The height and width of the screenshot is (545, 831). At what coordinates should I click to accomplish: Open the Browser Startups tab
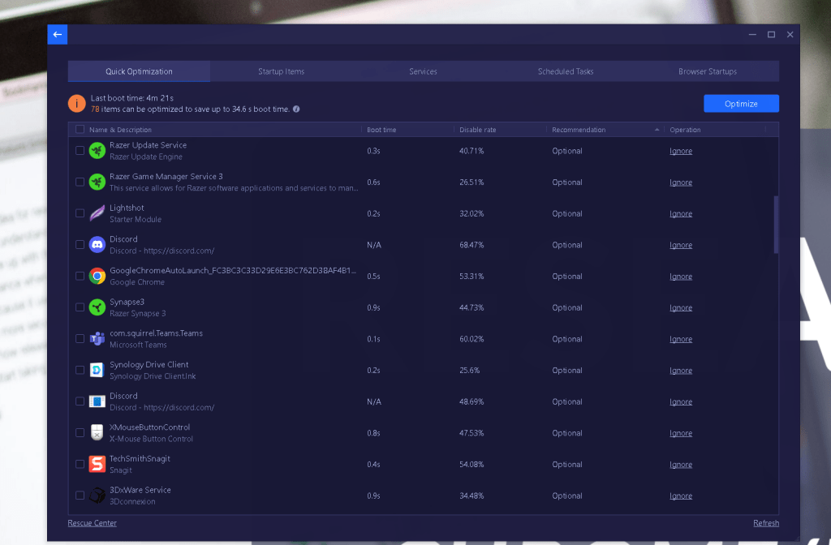[708, 71]
